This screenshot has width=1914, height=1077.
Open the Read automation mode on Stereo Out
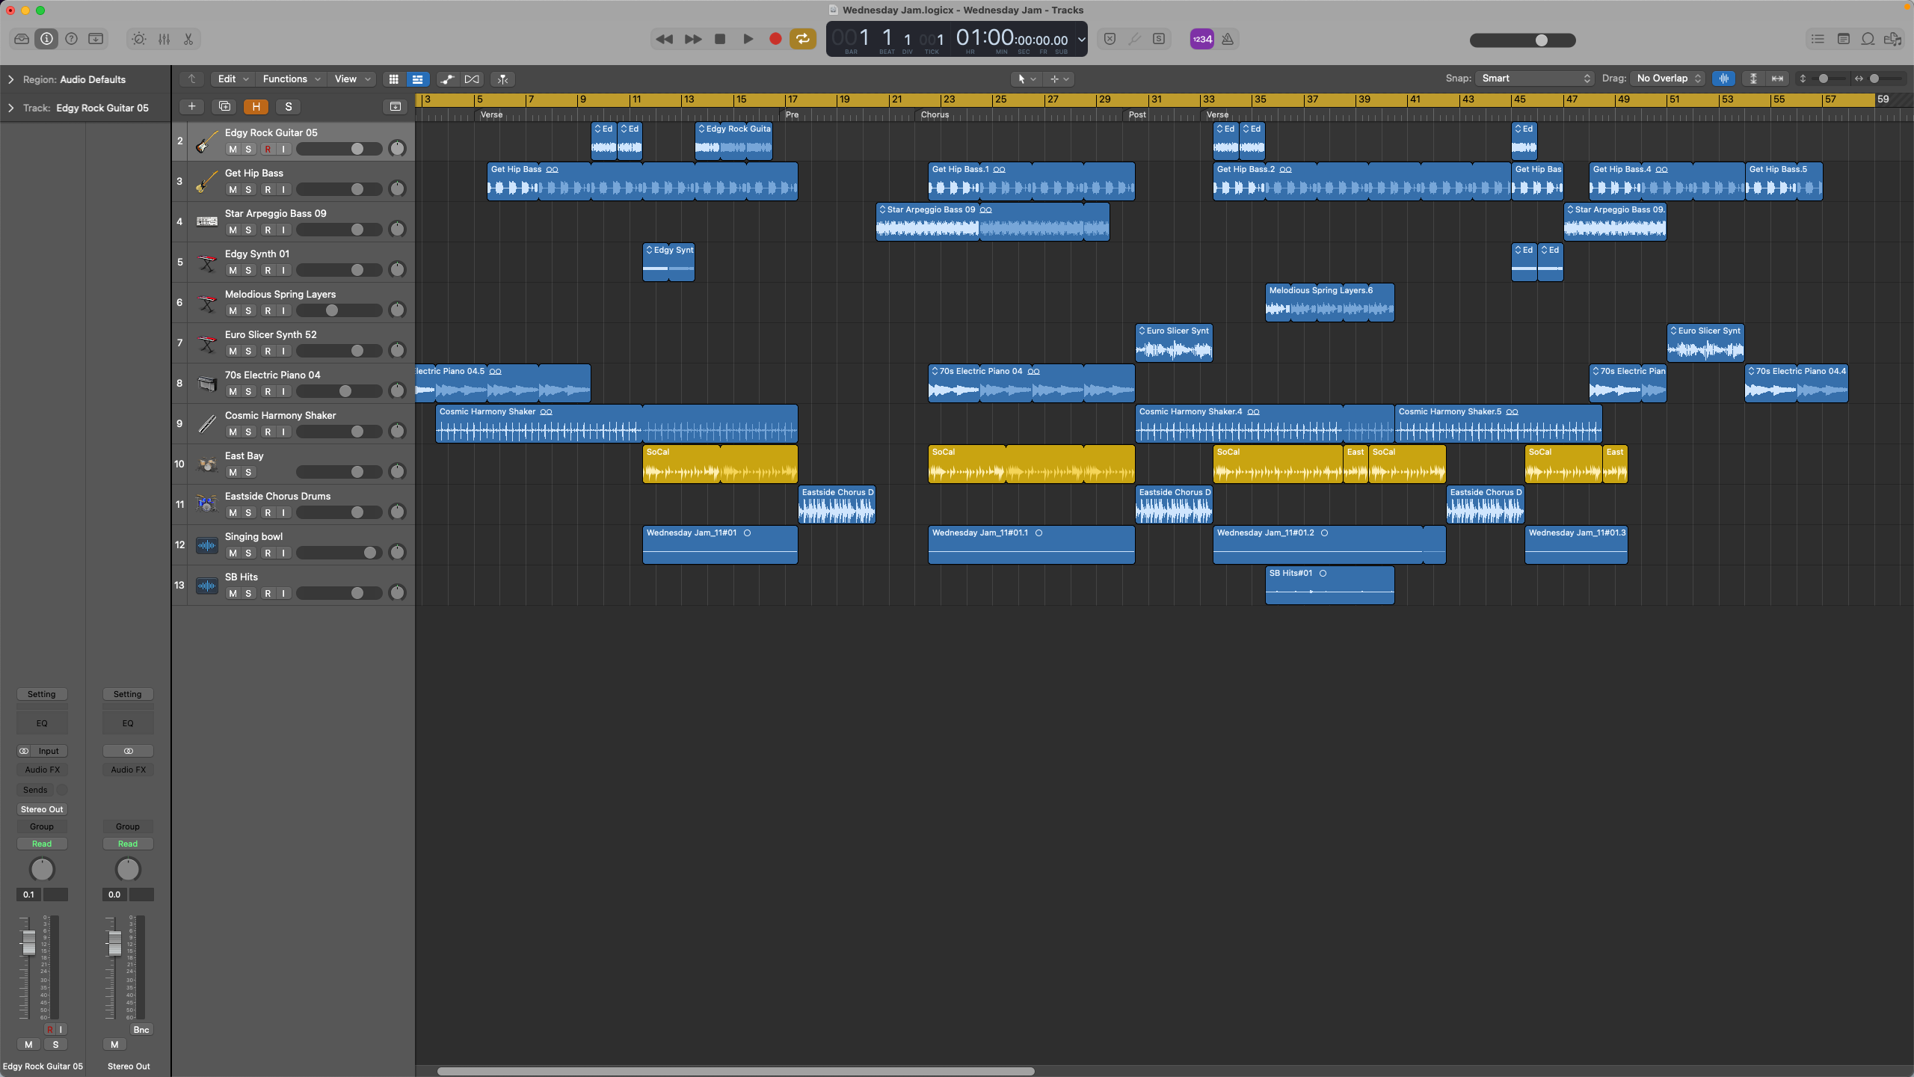coord(128,844)
